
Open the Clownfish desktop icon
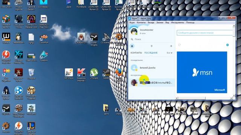pos(44,38)
